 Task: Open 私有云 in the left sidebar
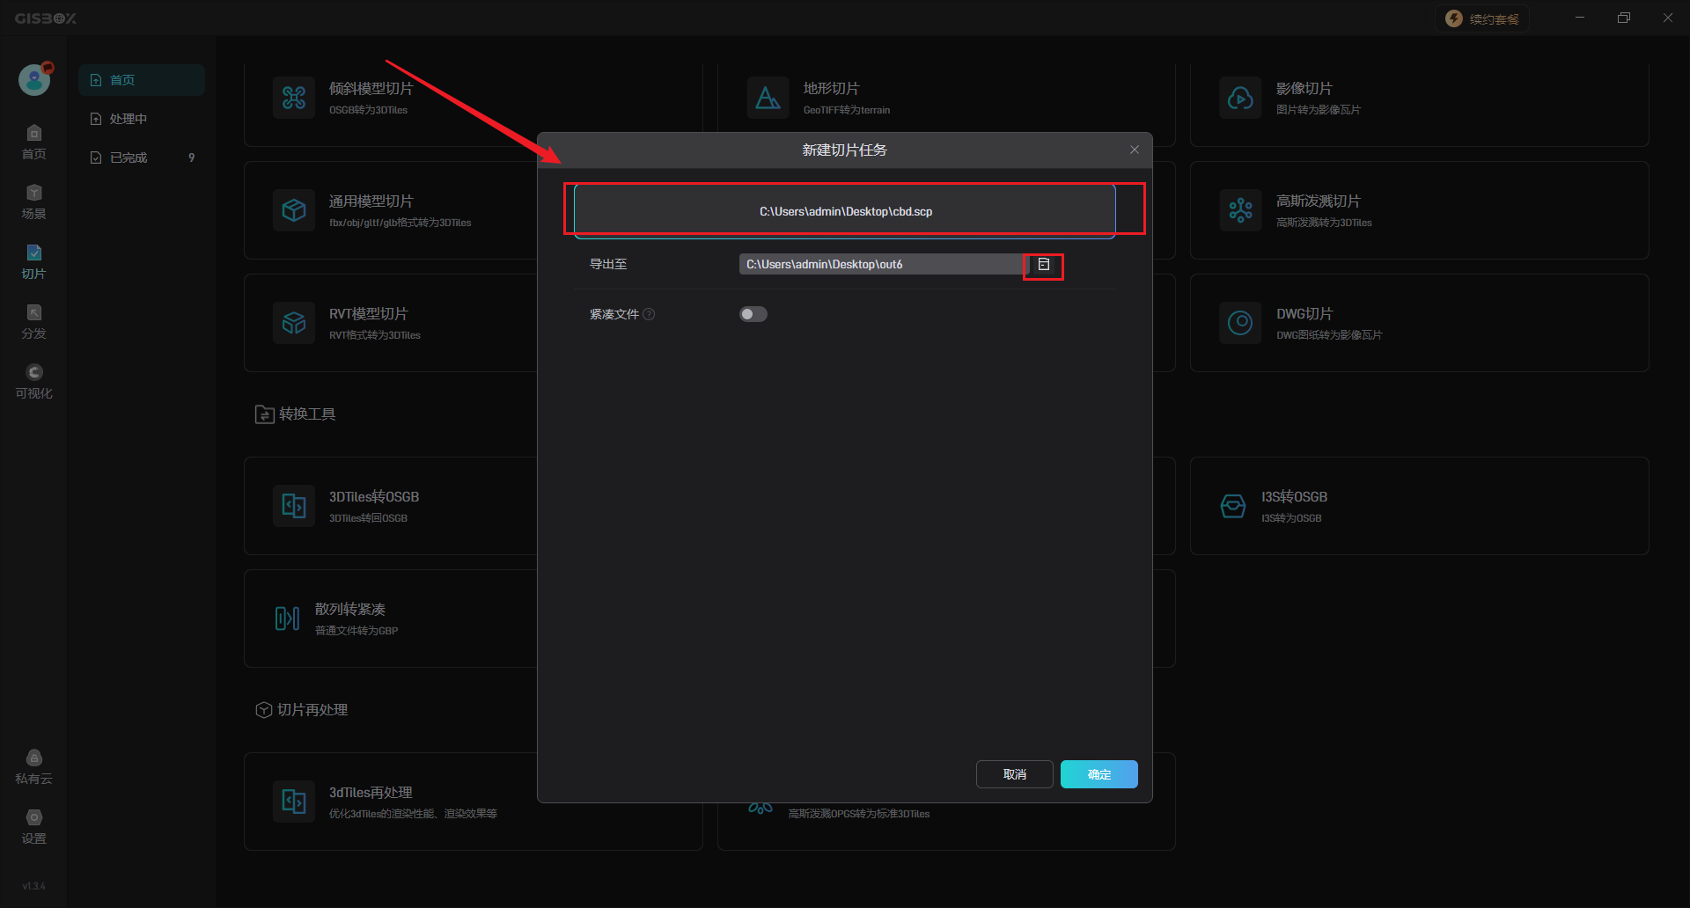(33, 767)
